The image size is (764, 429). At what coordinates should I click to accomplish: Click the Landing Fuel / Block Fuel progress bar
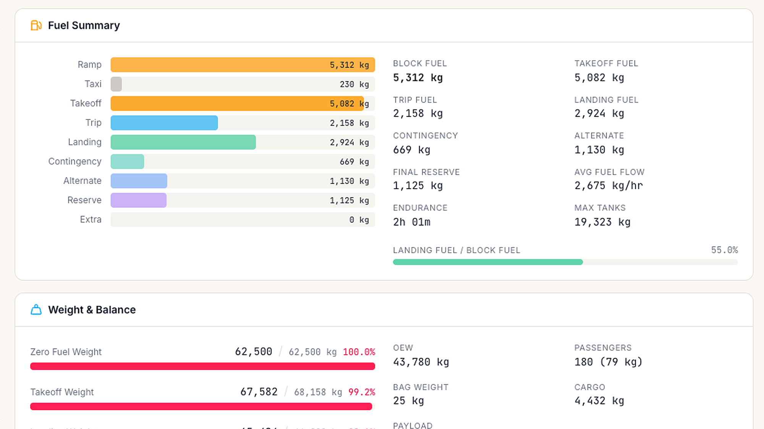pos(488,262)
